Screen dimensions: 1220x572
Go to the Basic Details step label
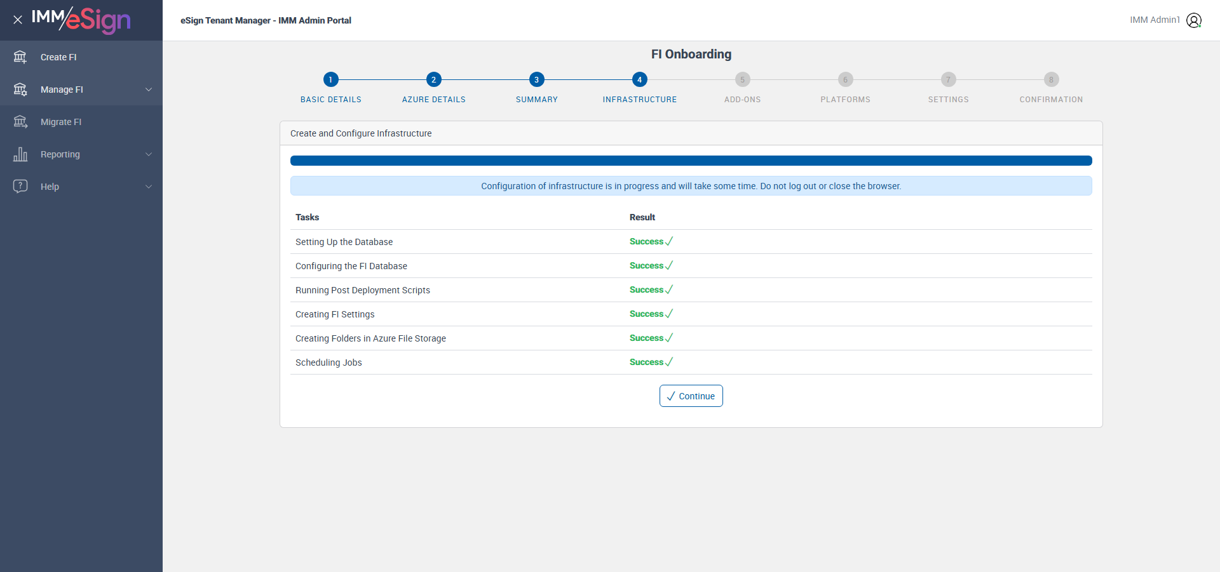[331, 100]
